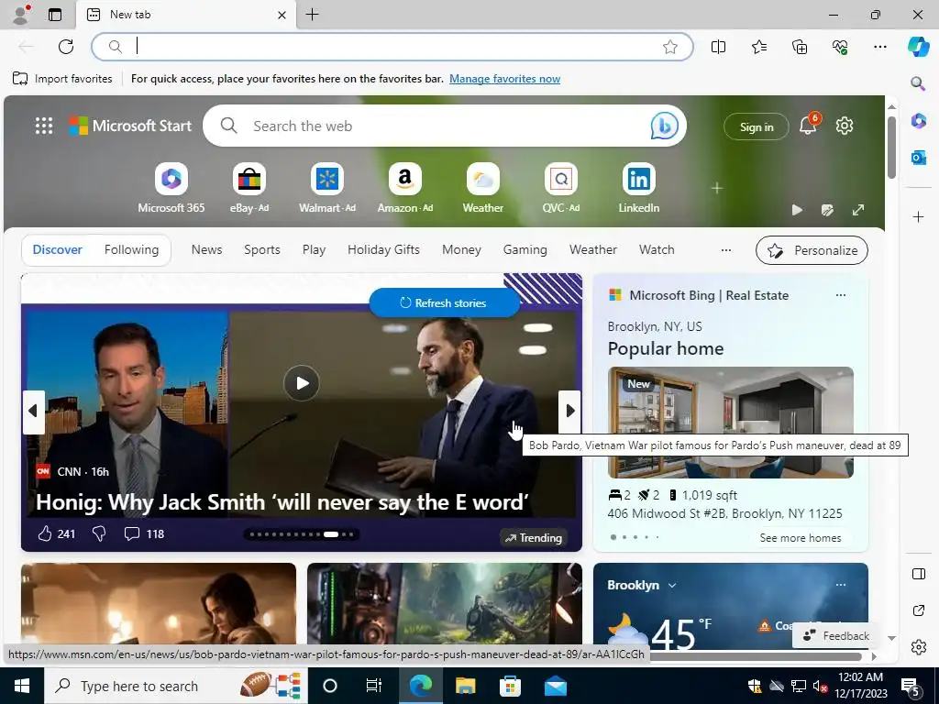Open the eBay quick link

click(249, 188)
